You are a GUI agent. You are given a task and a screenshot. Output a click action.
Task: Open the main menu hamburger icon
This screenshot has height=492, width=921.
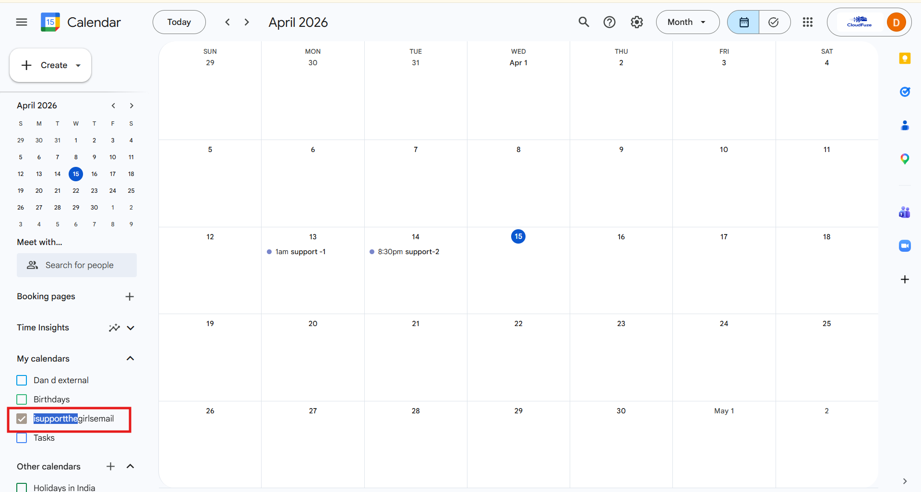tap(21, 22)
